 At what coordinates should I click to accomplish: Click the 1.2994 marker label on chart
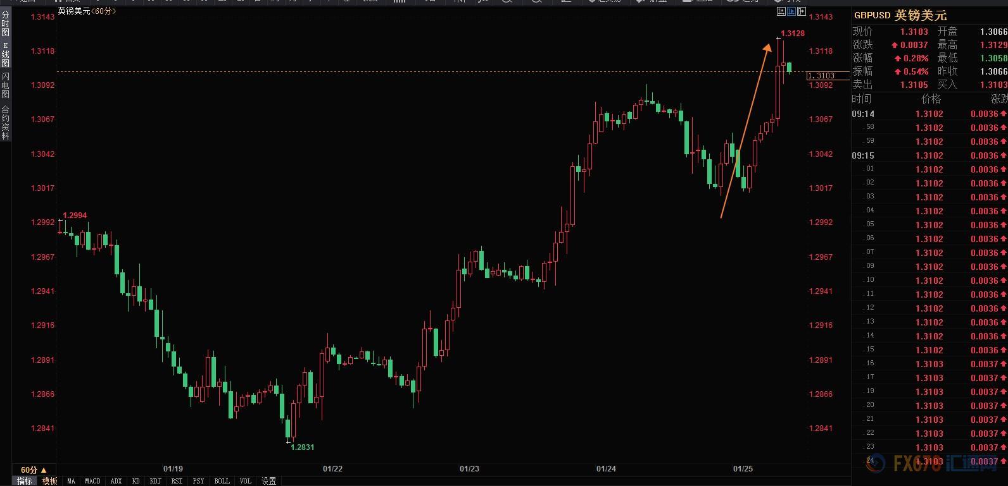click(x=75, y=216)
